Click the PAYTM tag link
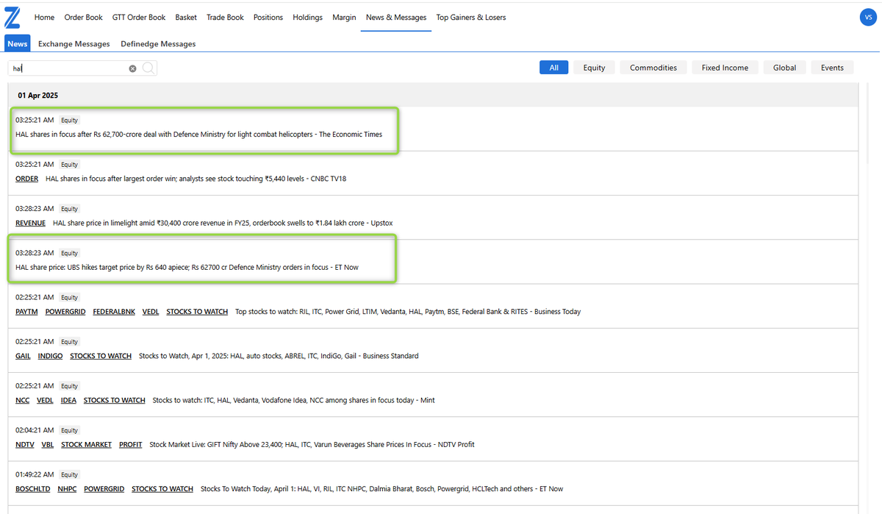 tap(26, 312)
